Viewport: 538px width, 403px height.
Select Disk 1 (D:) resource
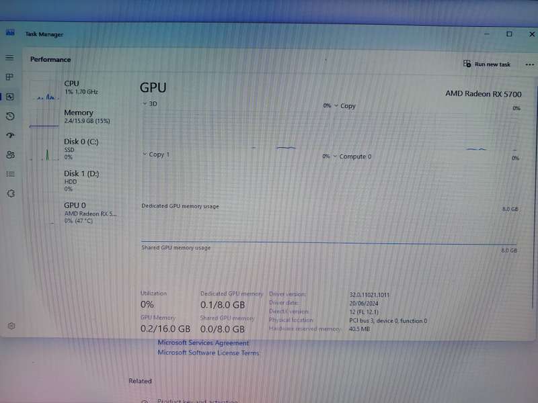[x=78, y=181]
